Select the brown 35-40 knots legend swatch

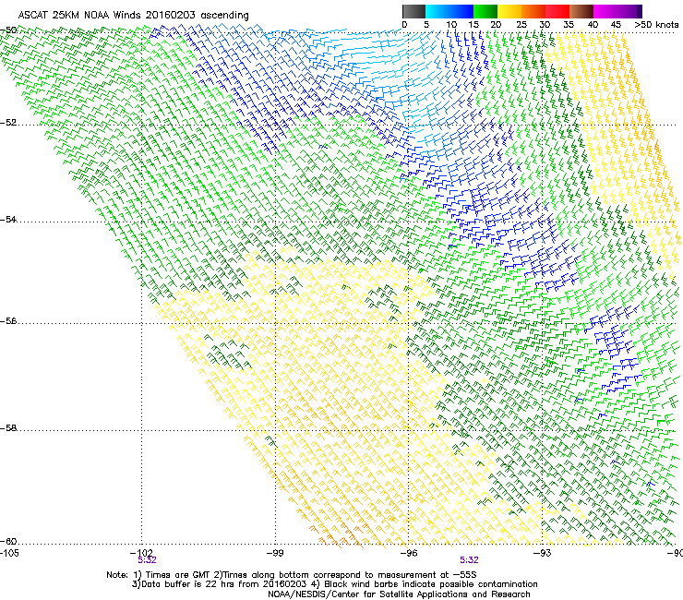click(x=581, y=11)
